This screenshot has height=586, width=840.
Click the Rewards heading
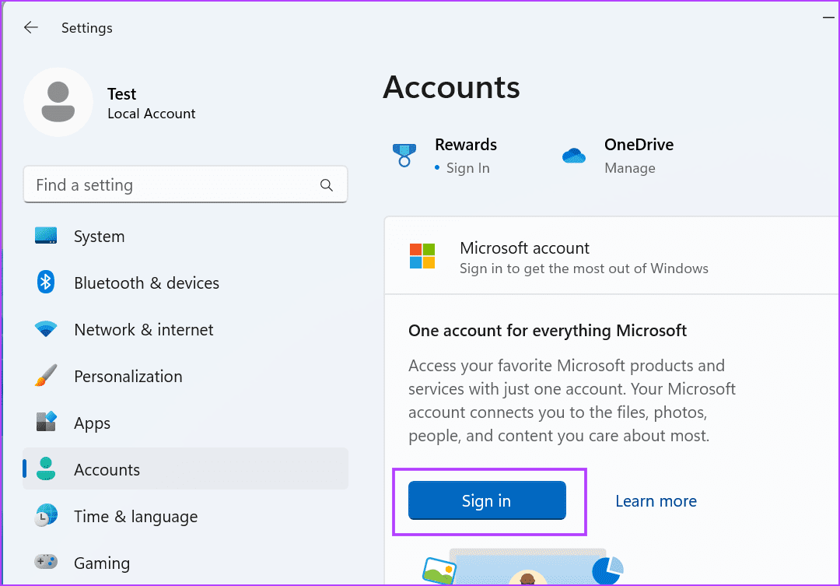click(466, 144)
